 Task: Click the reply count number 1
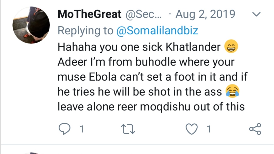[82, 129]
